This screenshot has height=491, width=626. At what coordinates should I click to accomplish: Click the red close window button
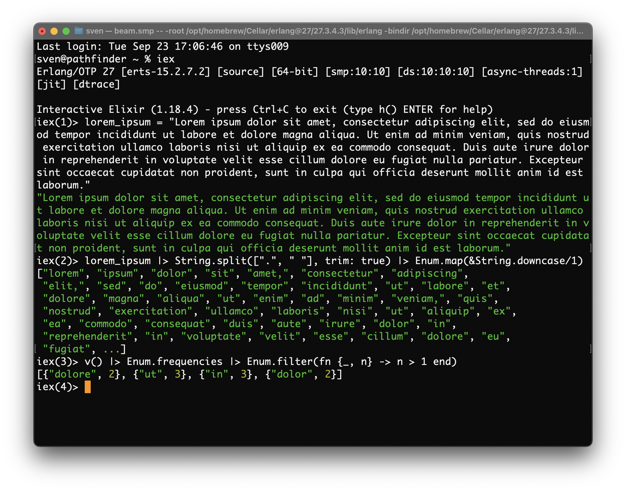tap(42, 31)
